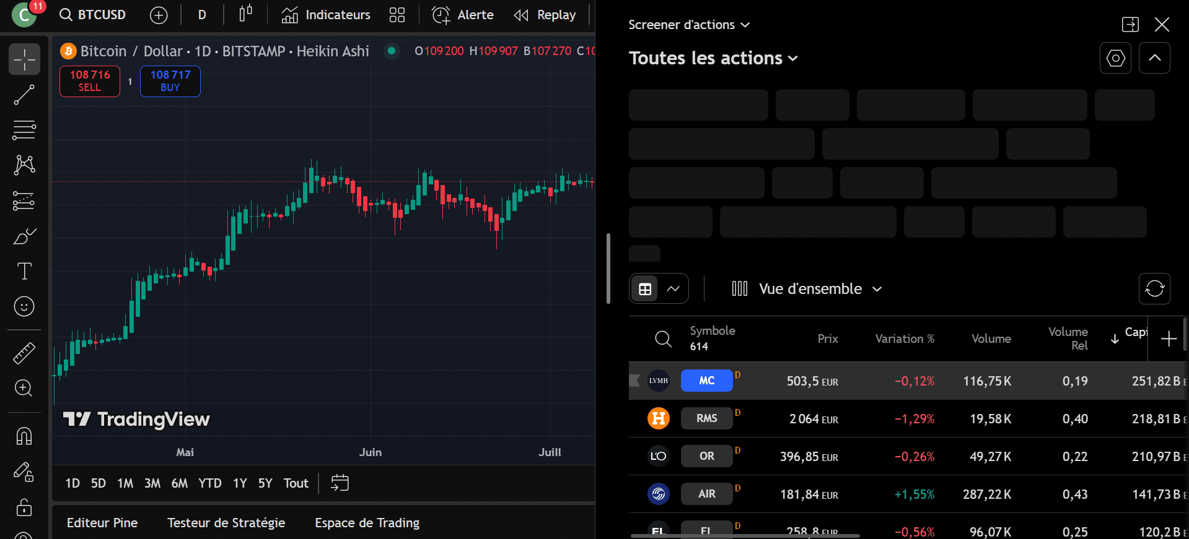This screenshot has width=1189, height=539.
Task: Select the ruler measure tool
Action: pos(24,353)
